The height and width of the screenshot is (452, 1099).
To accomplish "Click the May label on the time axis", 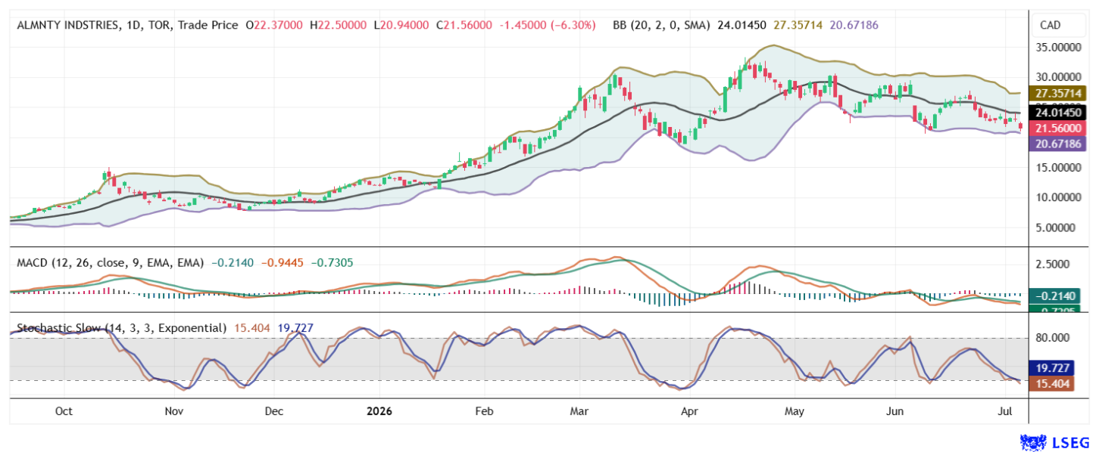I will [x=794, y=411].
